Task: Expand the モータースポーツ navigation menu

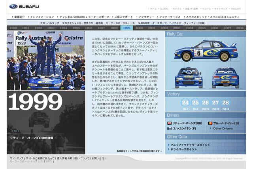Action: click(x=98, y=17)
